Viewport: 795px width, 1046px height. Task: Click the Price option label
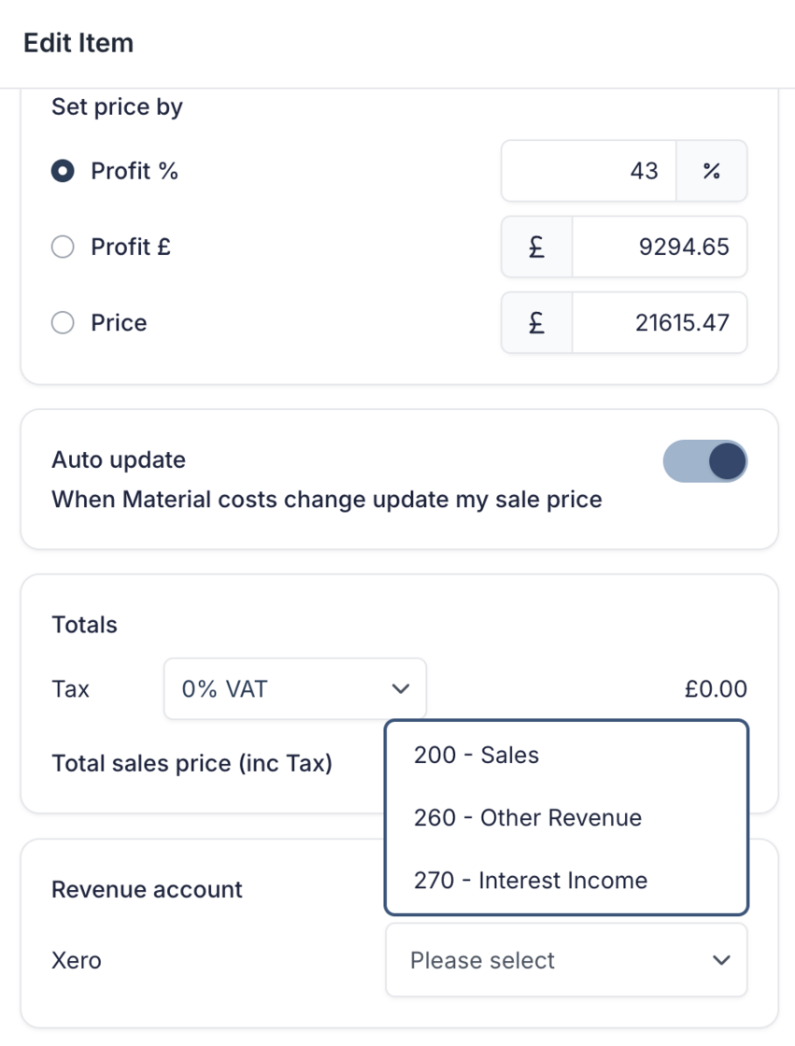coord(119,323)
